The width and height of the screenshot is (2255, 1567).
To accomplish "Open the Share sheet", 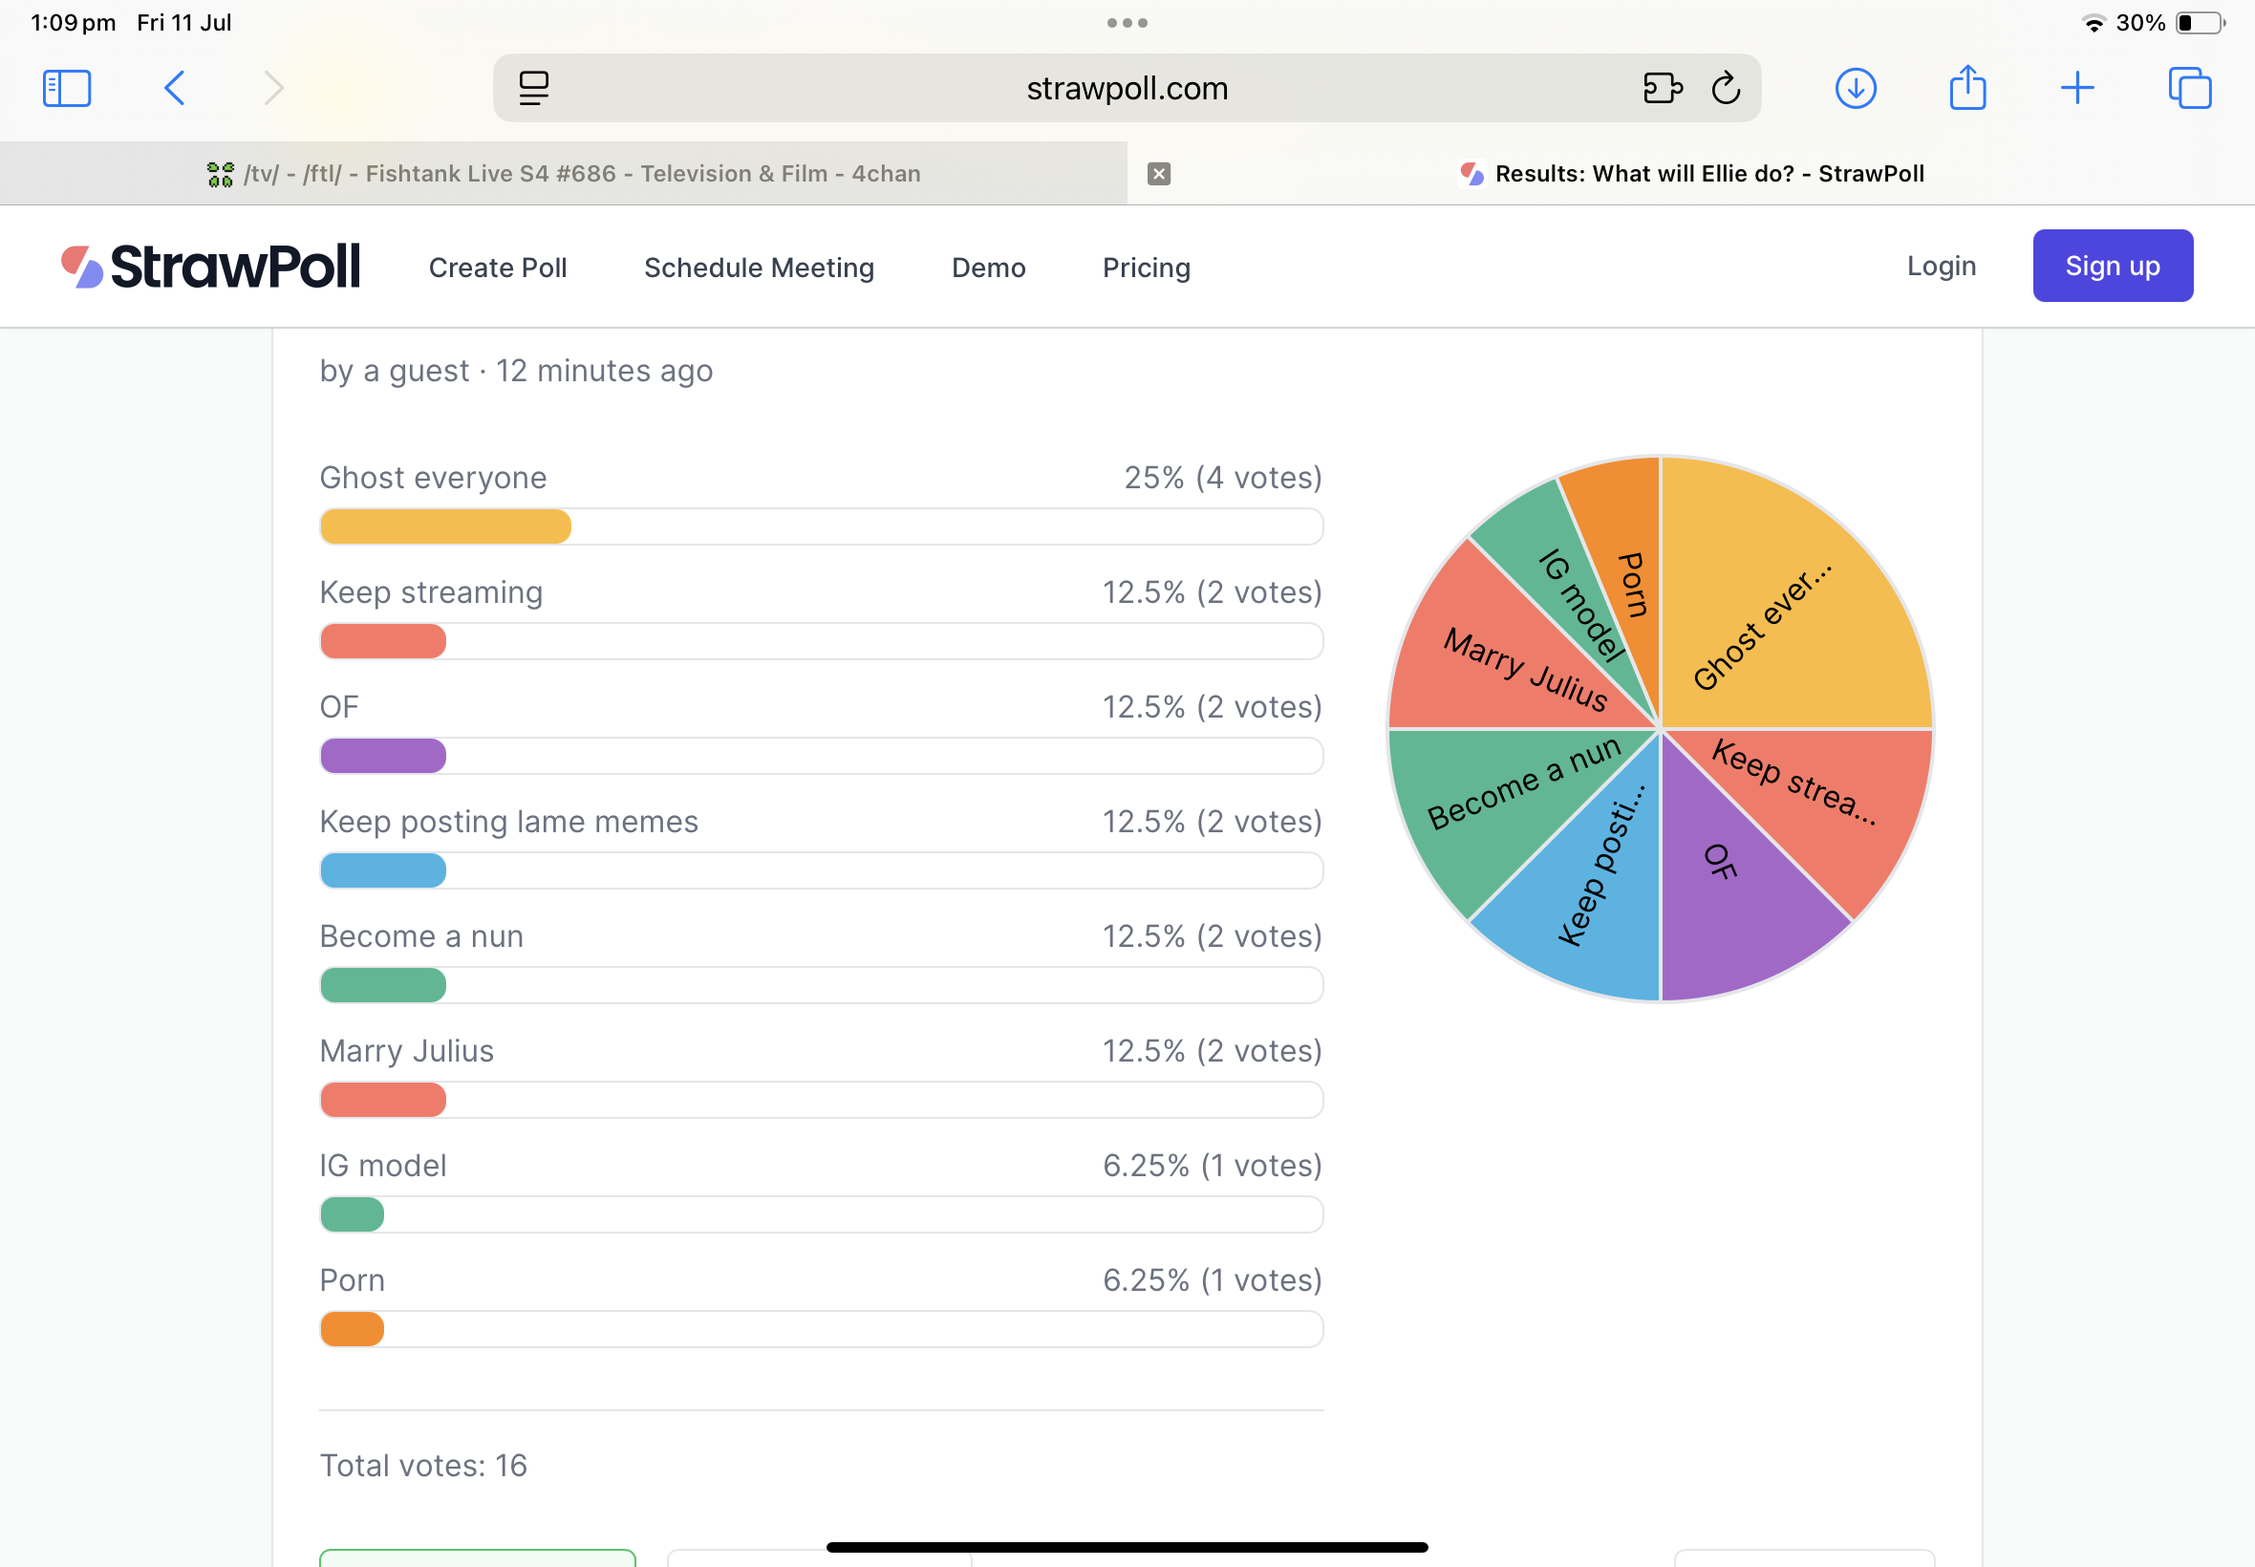I will point(1967,86).
